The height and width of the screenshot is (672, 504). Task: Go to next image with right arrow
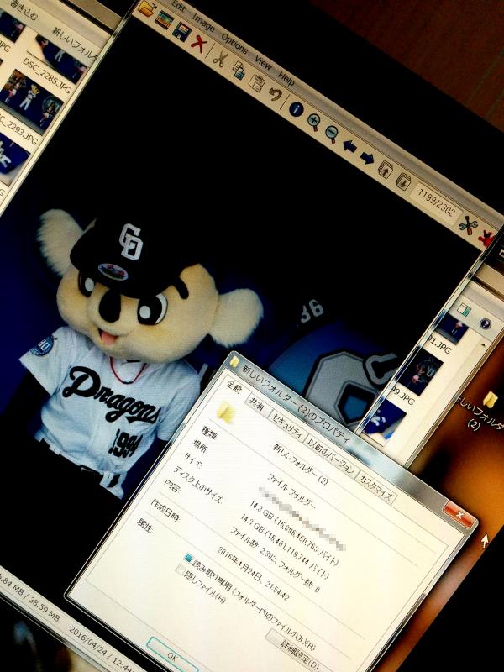367,158
